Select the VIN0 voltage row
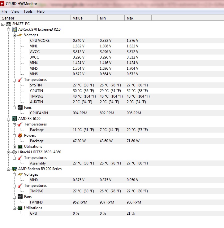224x228 pixels. point(127,180)
